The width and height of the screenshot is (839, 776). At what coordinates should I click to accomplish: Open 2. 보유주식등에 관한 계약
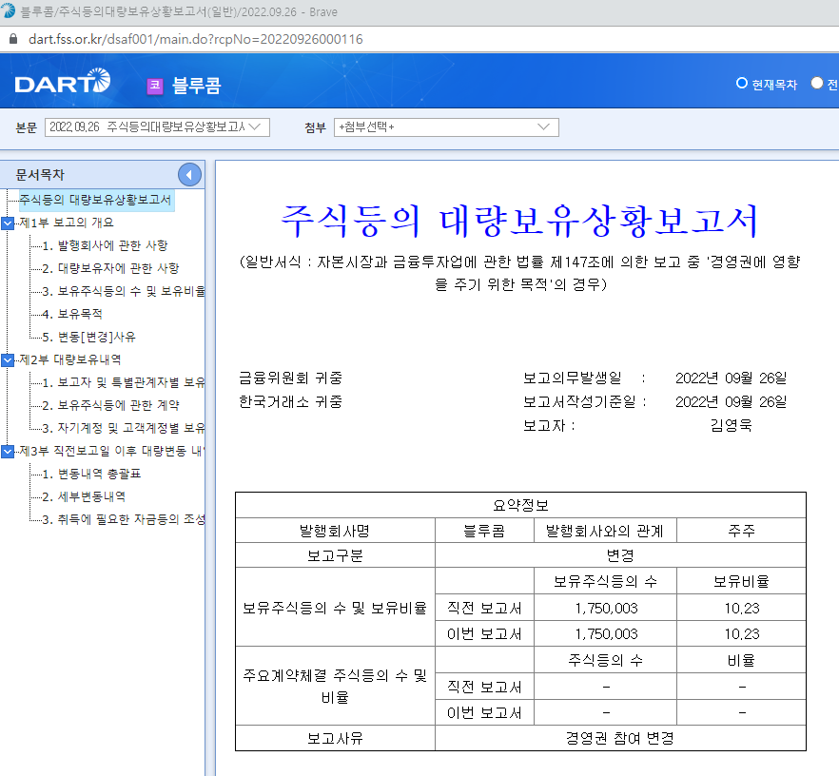110,405
